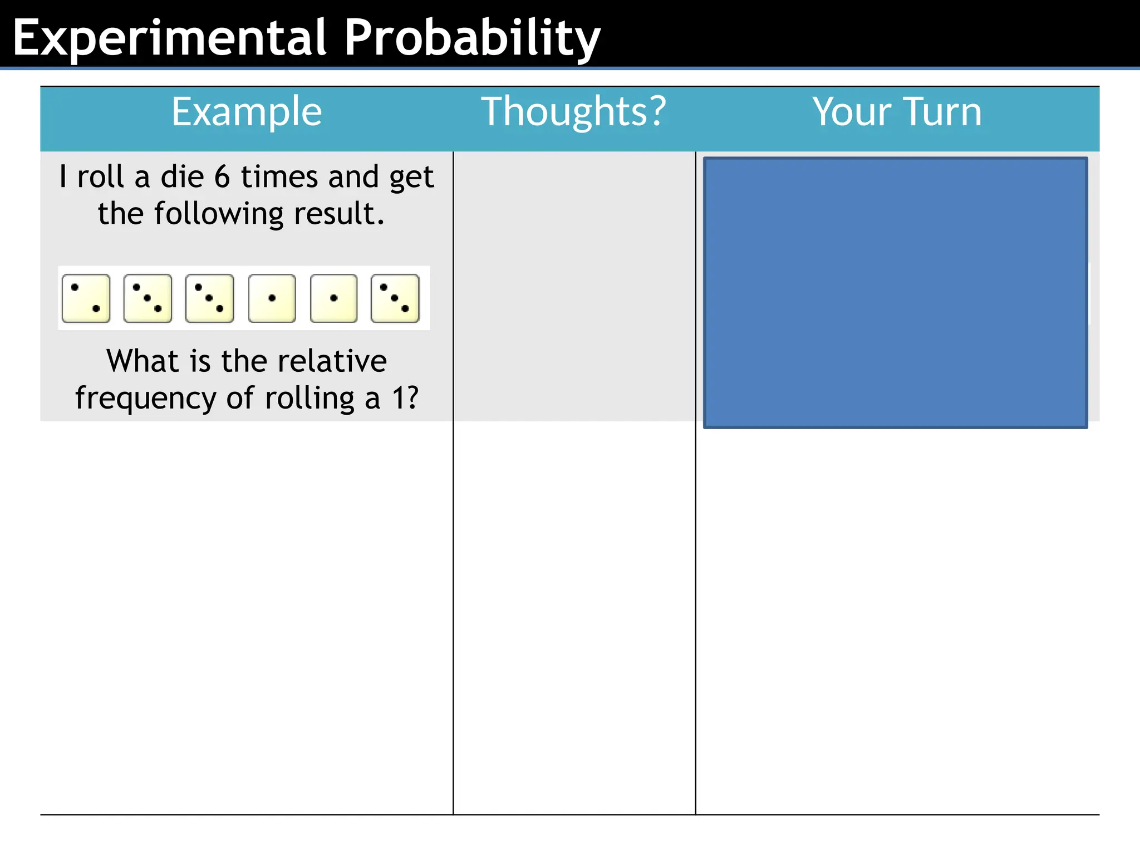The height and width of the screenshot is (855, 1140).
Task: Select the 'Example' column header
Action: [x=247, y=112]
